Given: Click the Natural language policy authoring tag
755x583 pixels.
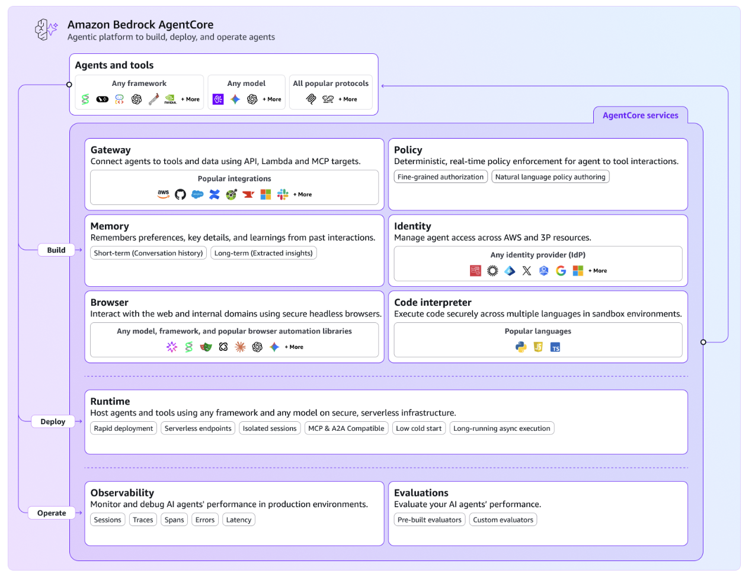Looking at the screenshot, I should 551,177.
